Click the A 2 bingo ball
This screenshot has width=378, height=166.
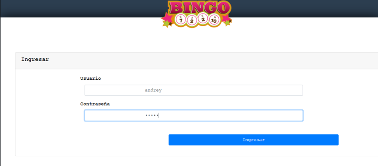tap(192, 20)
